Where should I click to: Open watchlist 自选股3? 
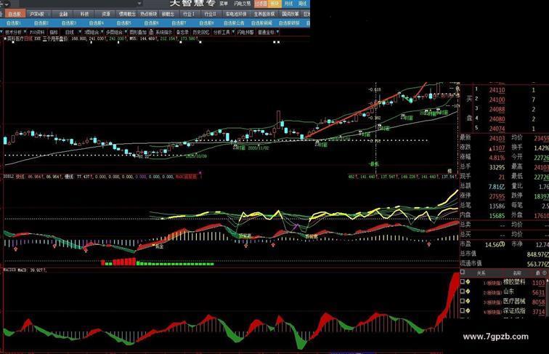pyautogui.click(x=69, y=23)
